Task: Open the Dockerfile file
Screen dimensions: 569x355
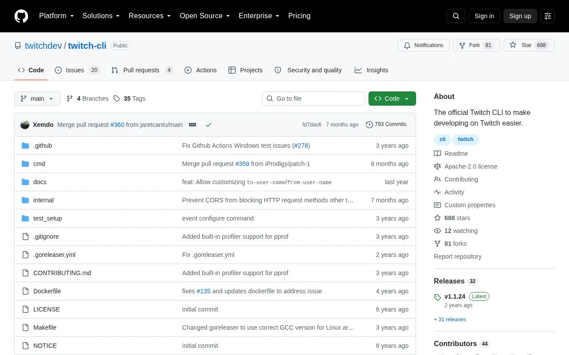Action: pyautogui.click(x=47, y=291)
